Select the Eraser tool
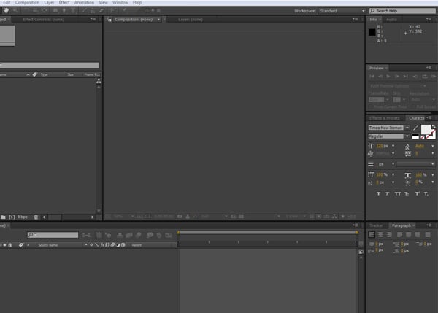This screenshot has height=313, width=438. (101, 10)
